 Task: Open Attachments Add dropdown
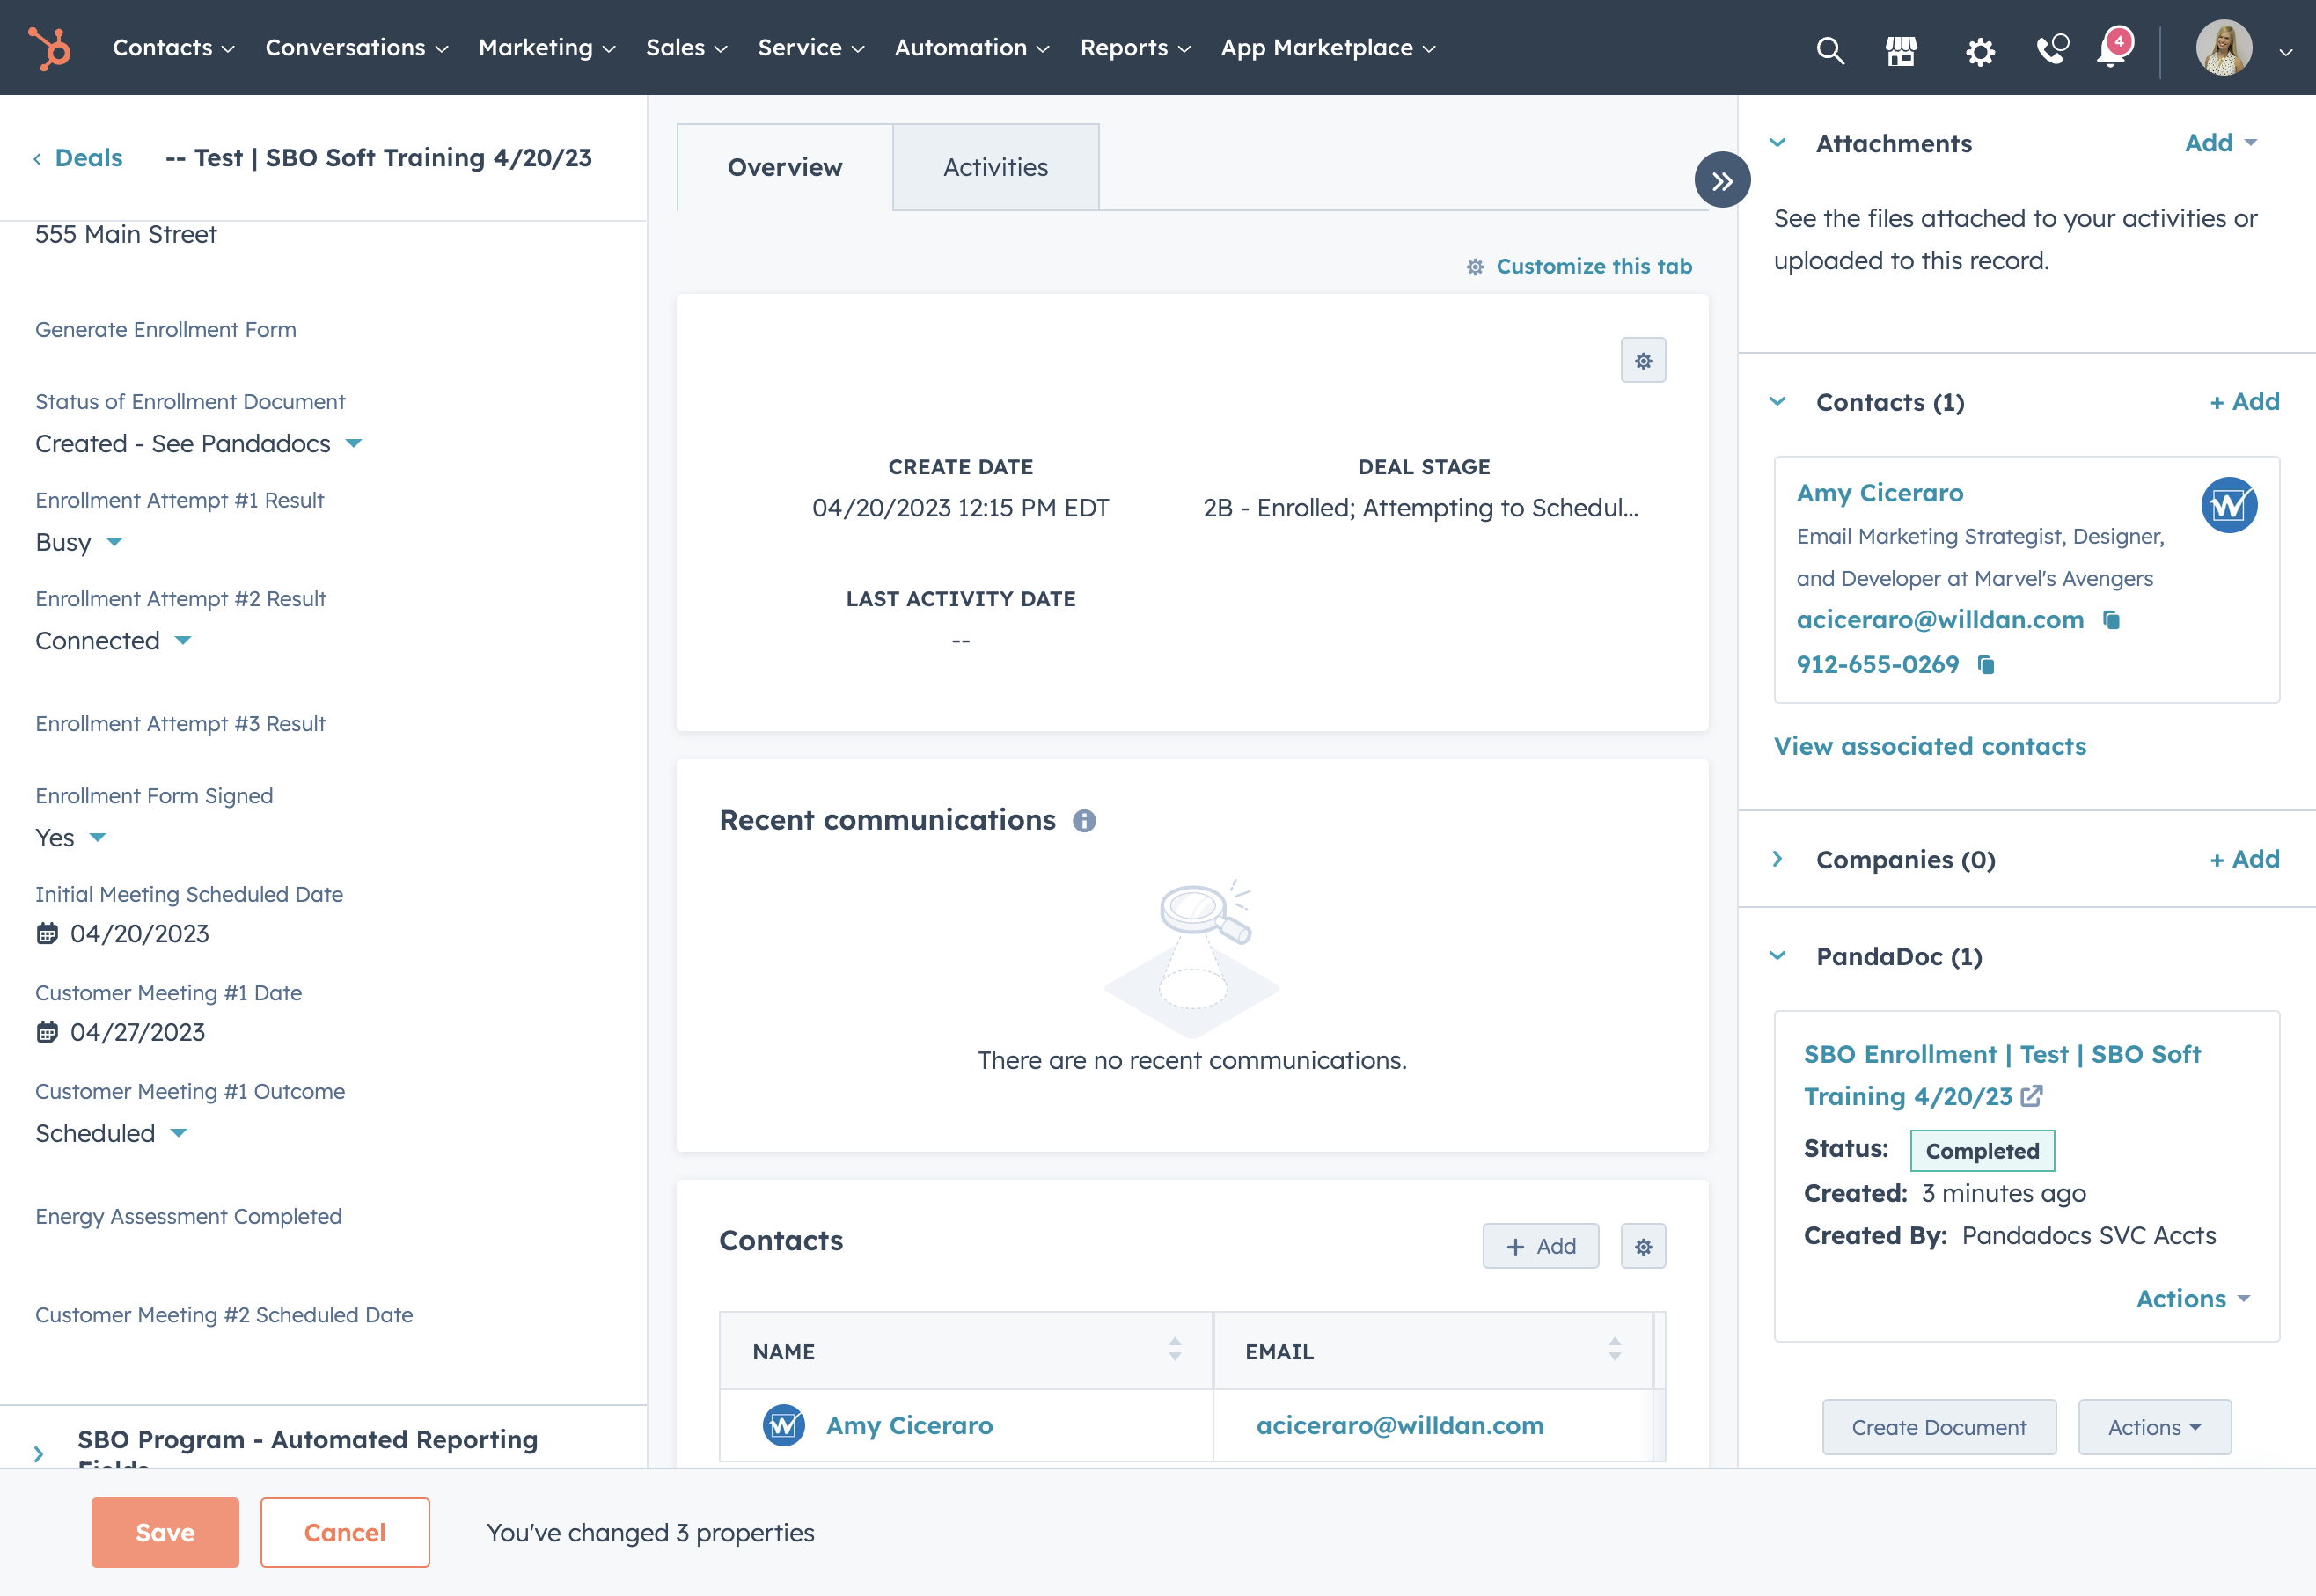pos(2220,143)
